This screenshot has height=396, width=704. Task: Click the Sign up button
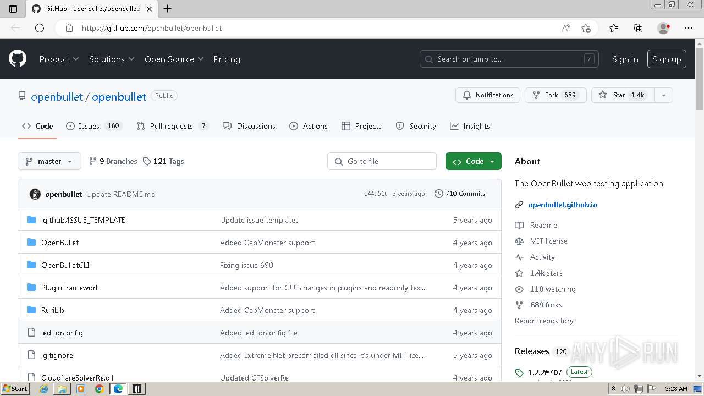pos(667,59)
